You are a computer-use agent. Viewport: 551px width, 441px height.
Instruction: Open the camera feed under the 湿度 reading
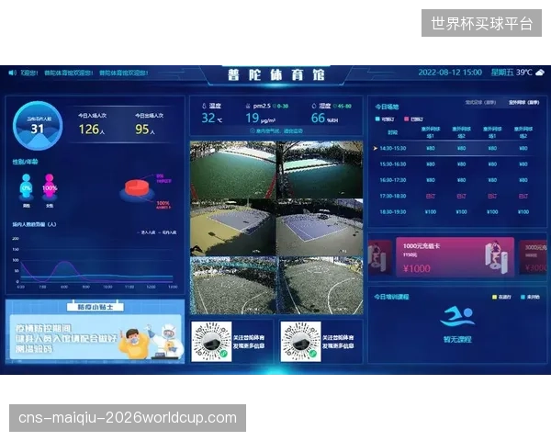pyautogui.click(x=320, y=170)
